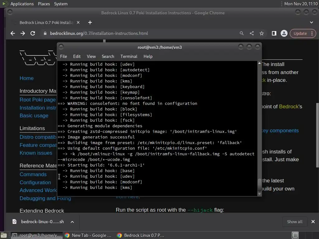Open Configuration reference link
Viewport: 319px width, 239px height.
coord(35,182)
